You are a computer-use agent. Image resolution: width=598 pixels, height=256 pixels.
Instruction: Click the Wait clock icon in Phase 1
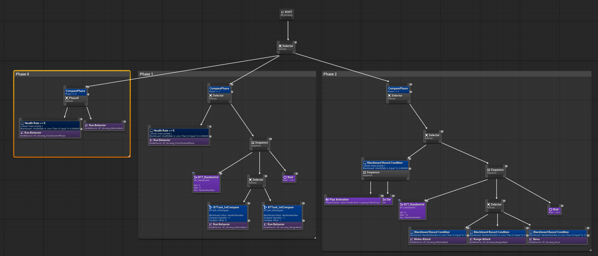285,177
